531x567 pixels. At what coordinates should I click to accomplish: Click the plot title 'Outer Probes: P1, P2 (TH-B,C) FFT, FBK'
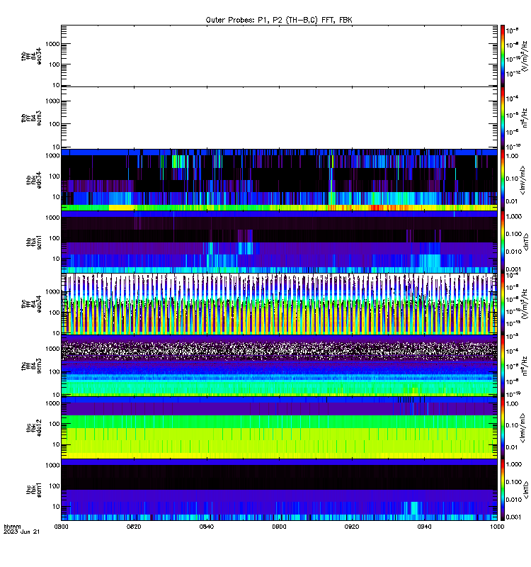coord(279,21)
